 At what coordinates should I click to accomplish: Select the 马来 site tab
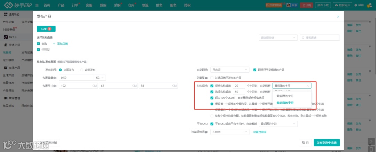[x=46, y=29]
